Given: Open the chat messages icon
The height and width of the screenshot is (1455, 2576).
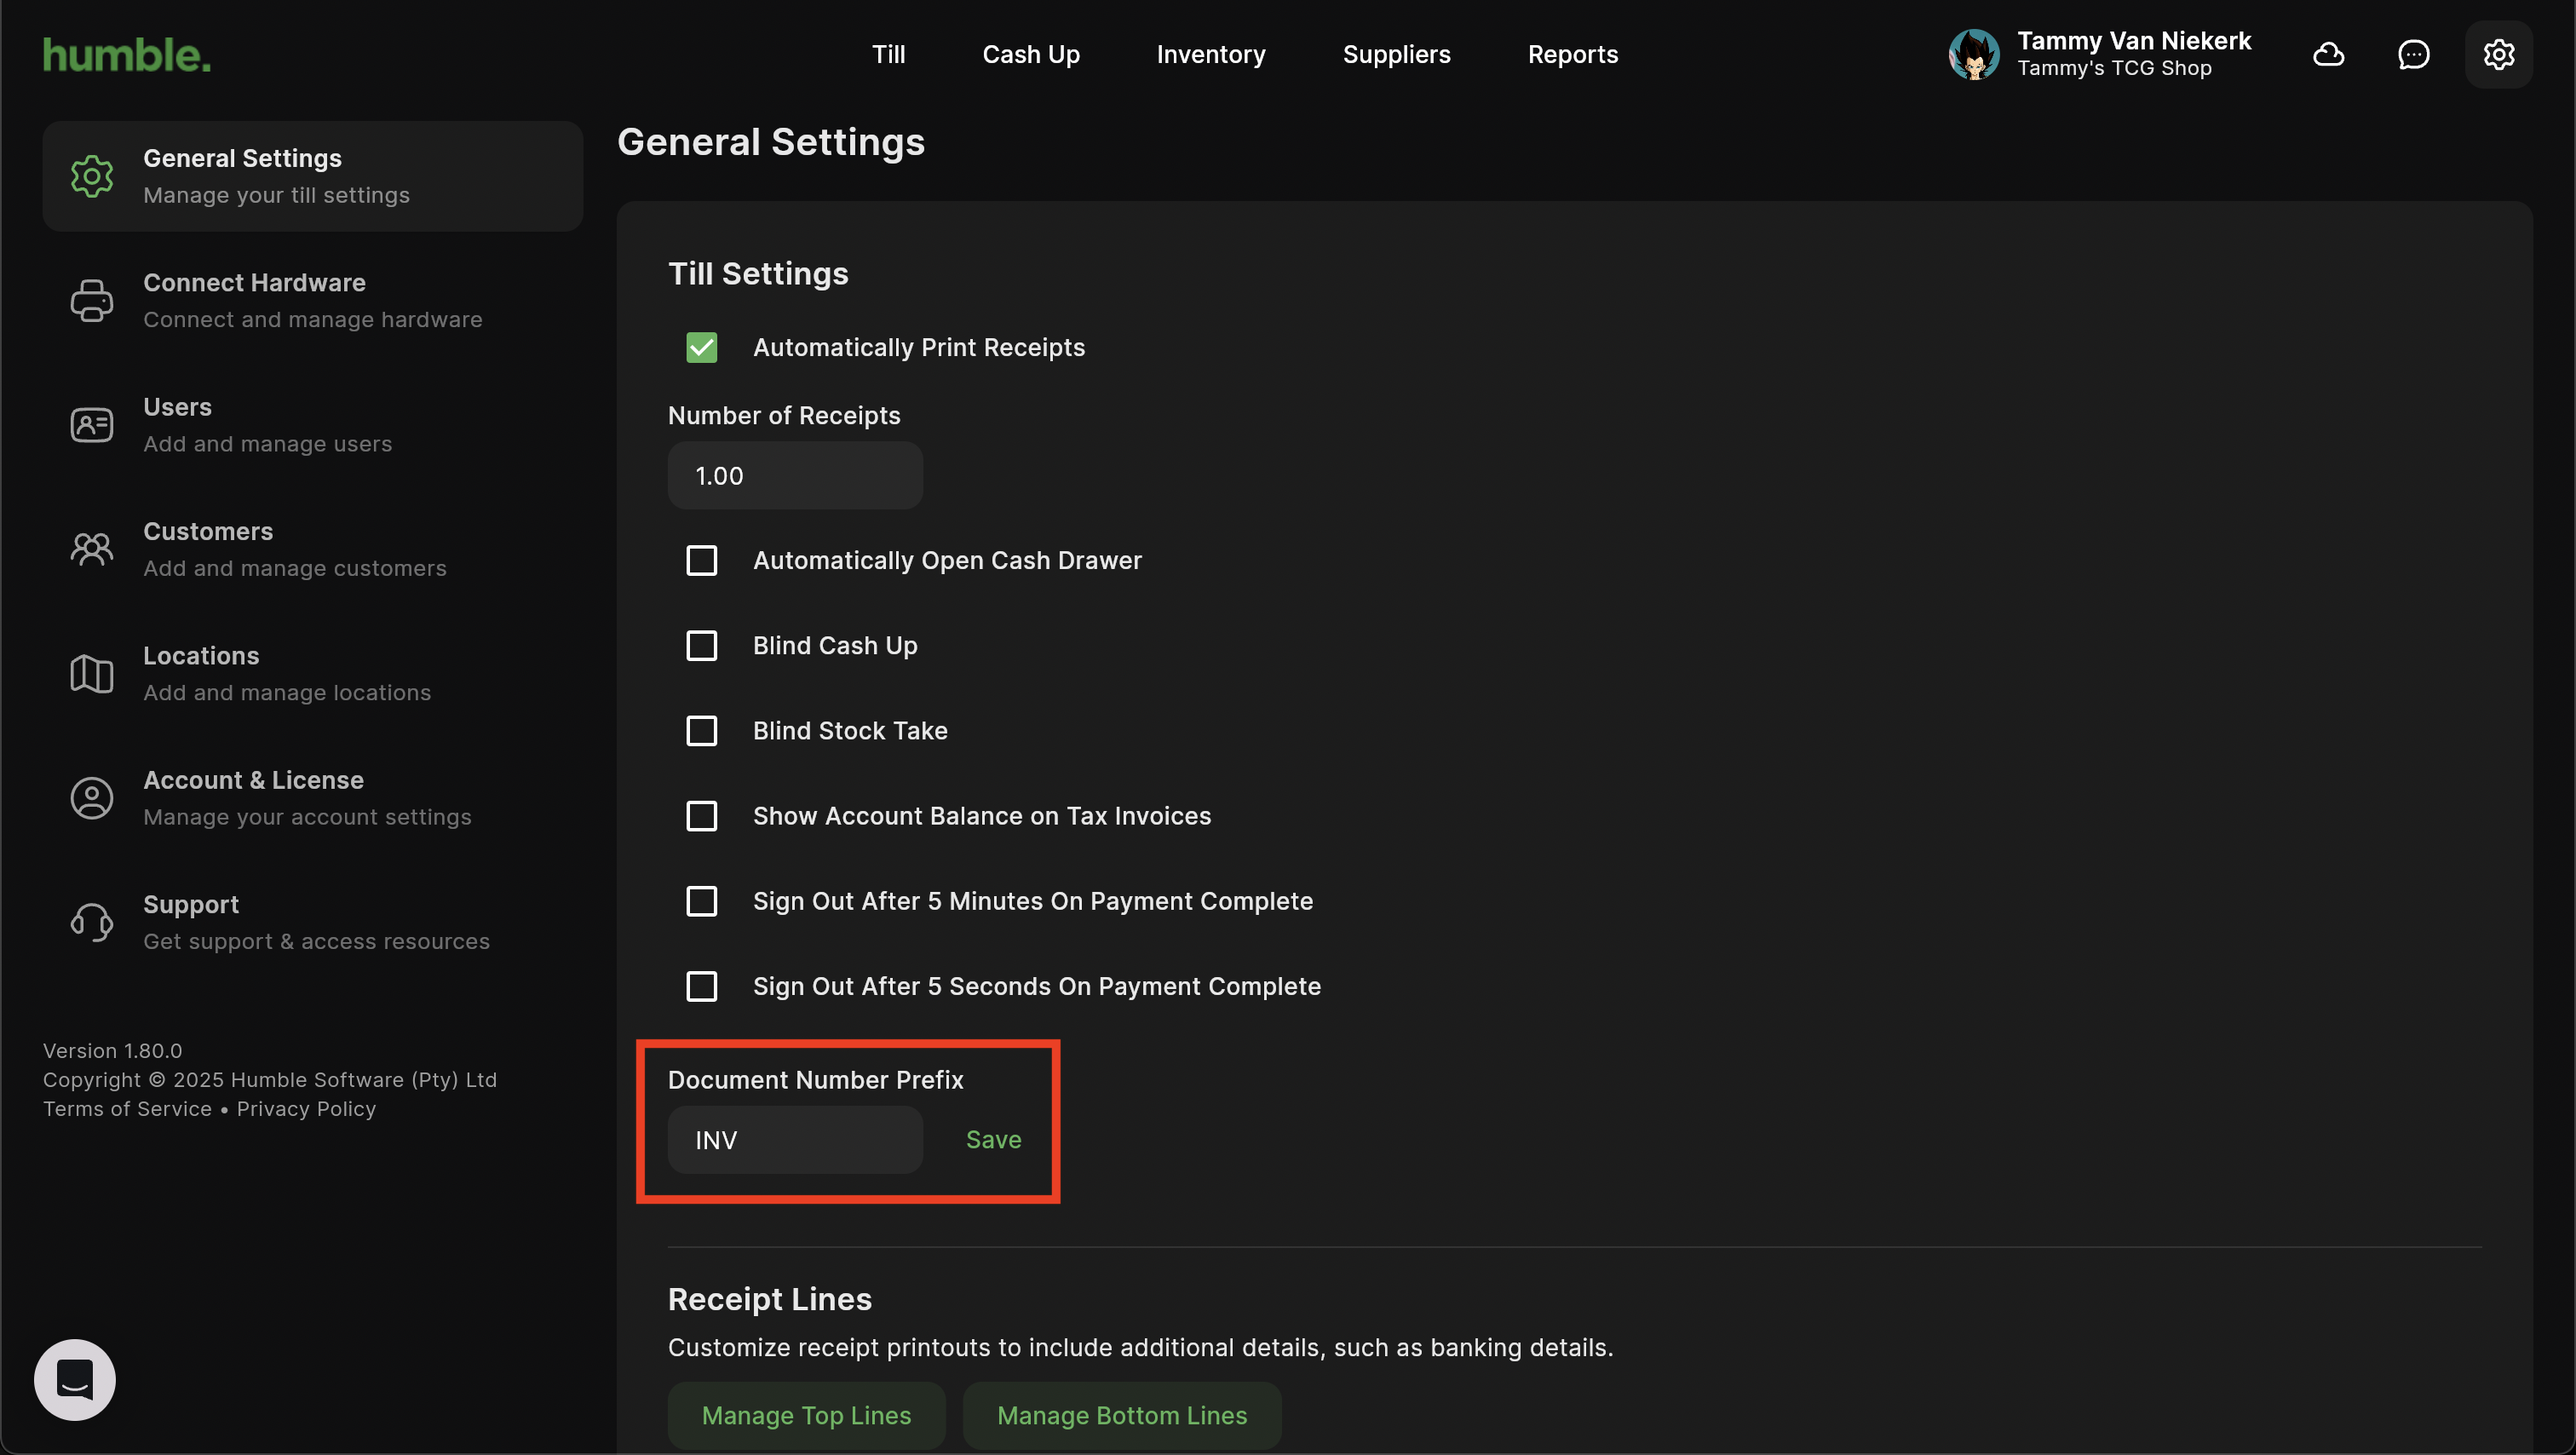Looking at the screenshot, I should coord(2413,54).
